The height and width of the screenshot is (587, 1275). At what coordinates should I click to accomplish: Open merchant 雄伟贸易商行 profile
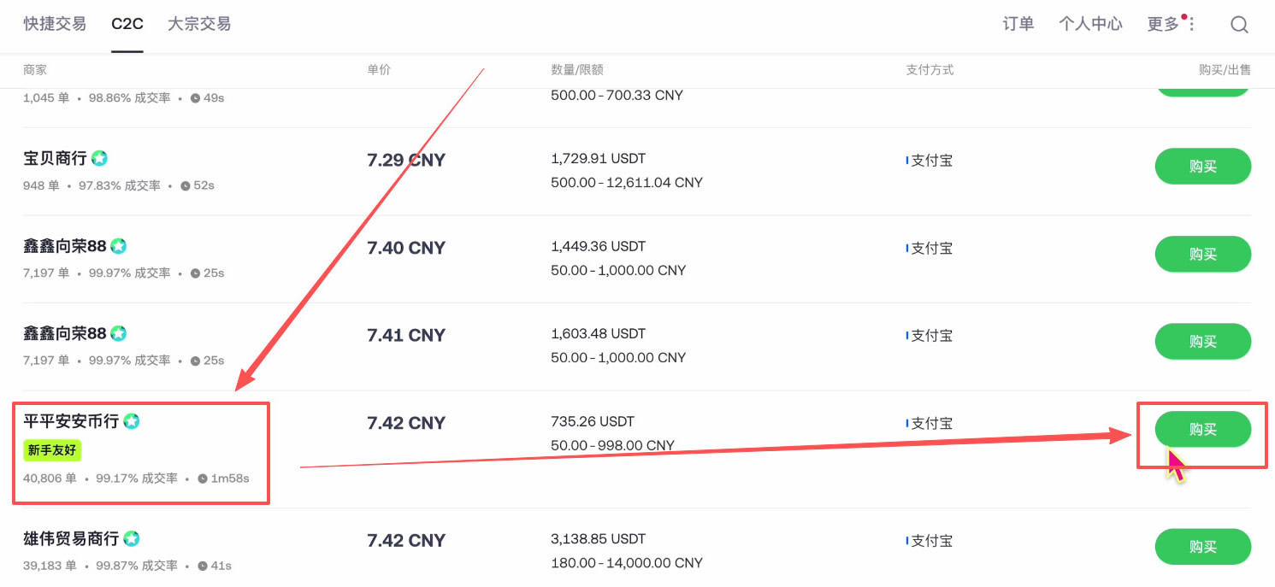point(71,539)
